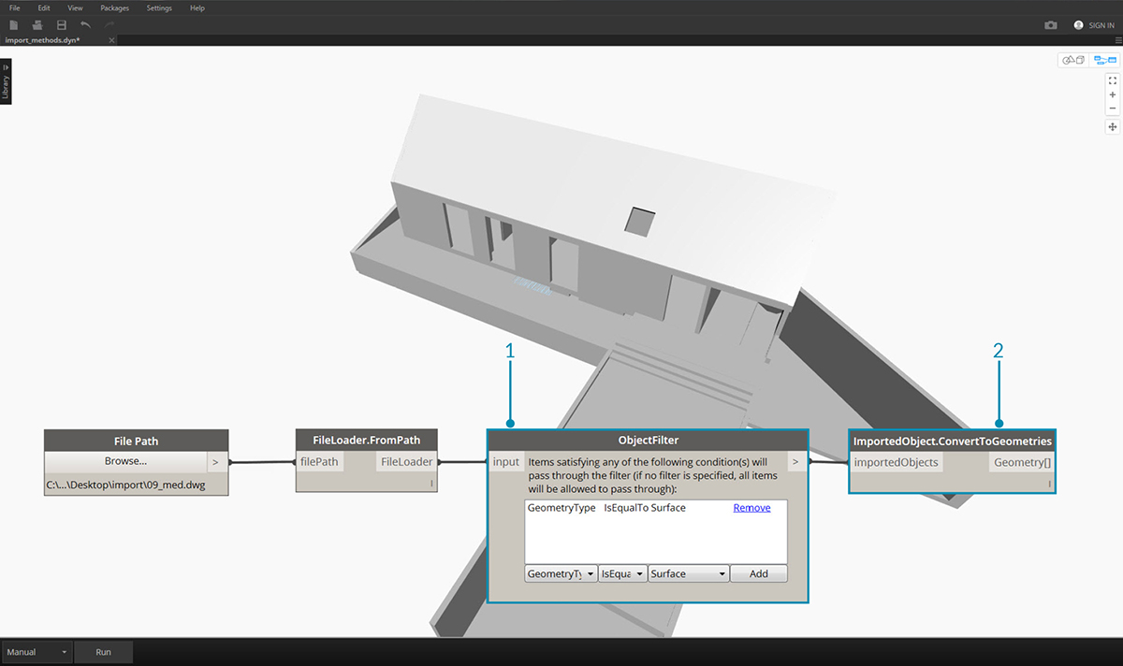1123x666 pixels.
Task: Open the Packages menu
Action: pos(115,7)
